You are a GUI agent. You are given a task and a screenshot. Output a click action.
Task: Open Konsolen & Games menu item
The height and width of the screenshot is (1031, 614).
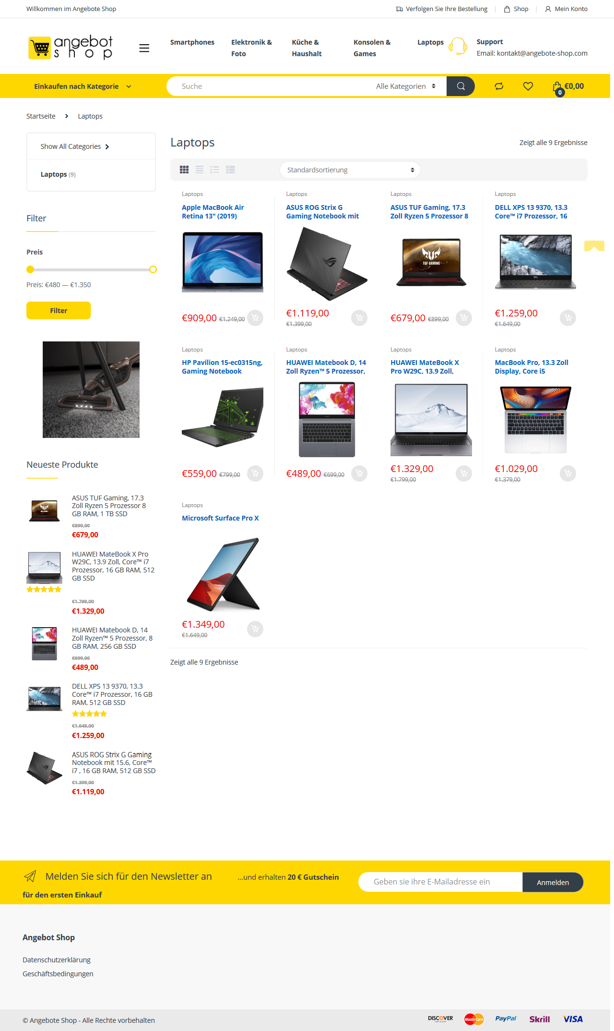[x=372, y=48]
